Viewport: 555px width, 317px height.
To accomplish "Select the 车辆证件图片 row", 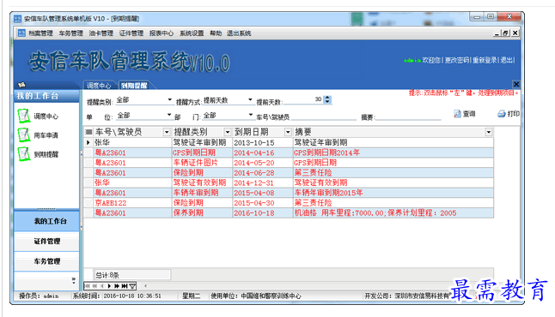I will click(x=289, y=163).
